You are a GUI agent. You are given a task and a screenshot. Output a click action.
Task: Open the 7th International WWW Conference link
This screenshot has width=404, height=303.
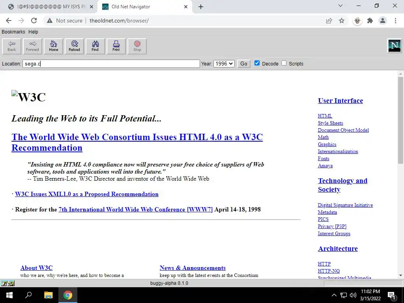(x=136, y=209)
